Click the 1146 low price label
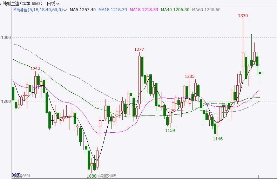Viewport: 277px width, 179px height. coord(218,139)
